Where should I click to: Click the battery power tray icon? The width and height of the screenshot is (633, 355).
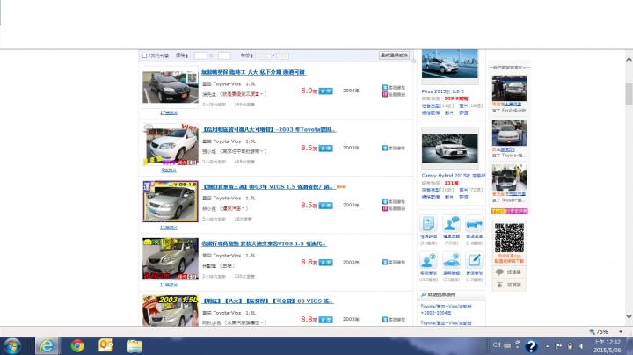[570, 346]
